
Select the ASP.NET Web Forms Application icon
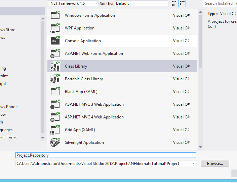point(55,54)
